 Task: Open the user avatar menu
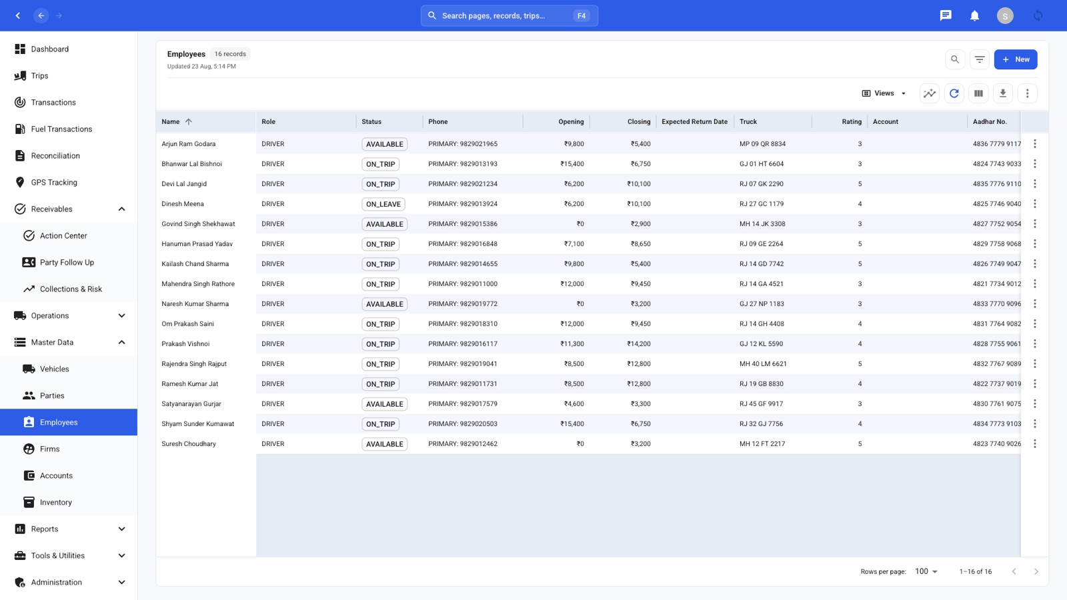pos(1005,15)
